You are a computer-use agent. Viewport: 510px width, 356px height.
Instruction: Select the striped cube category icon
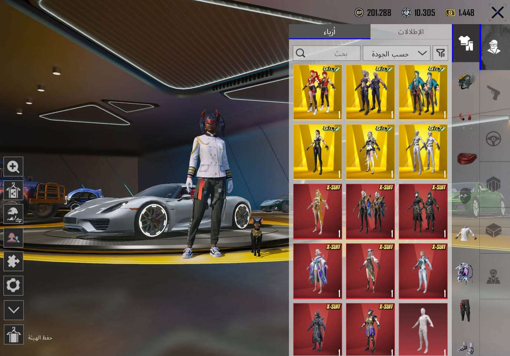point(494,185)
